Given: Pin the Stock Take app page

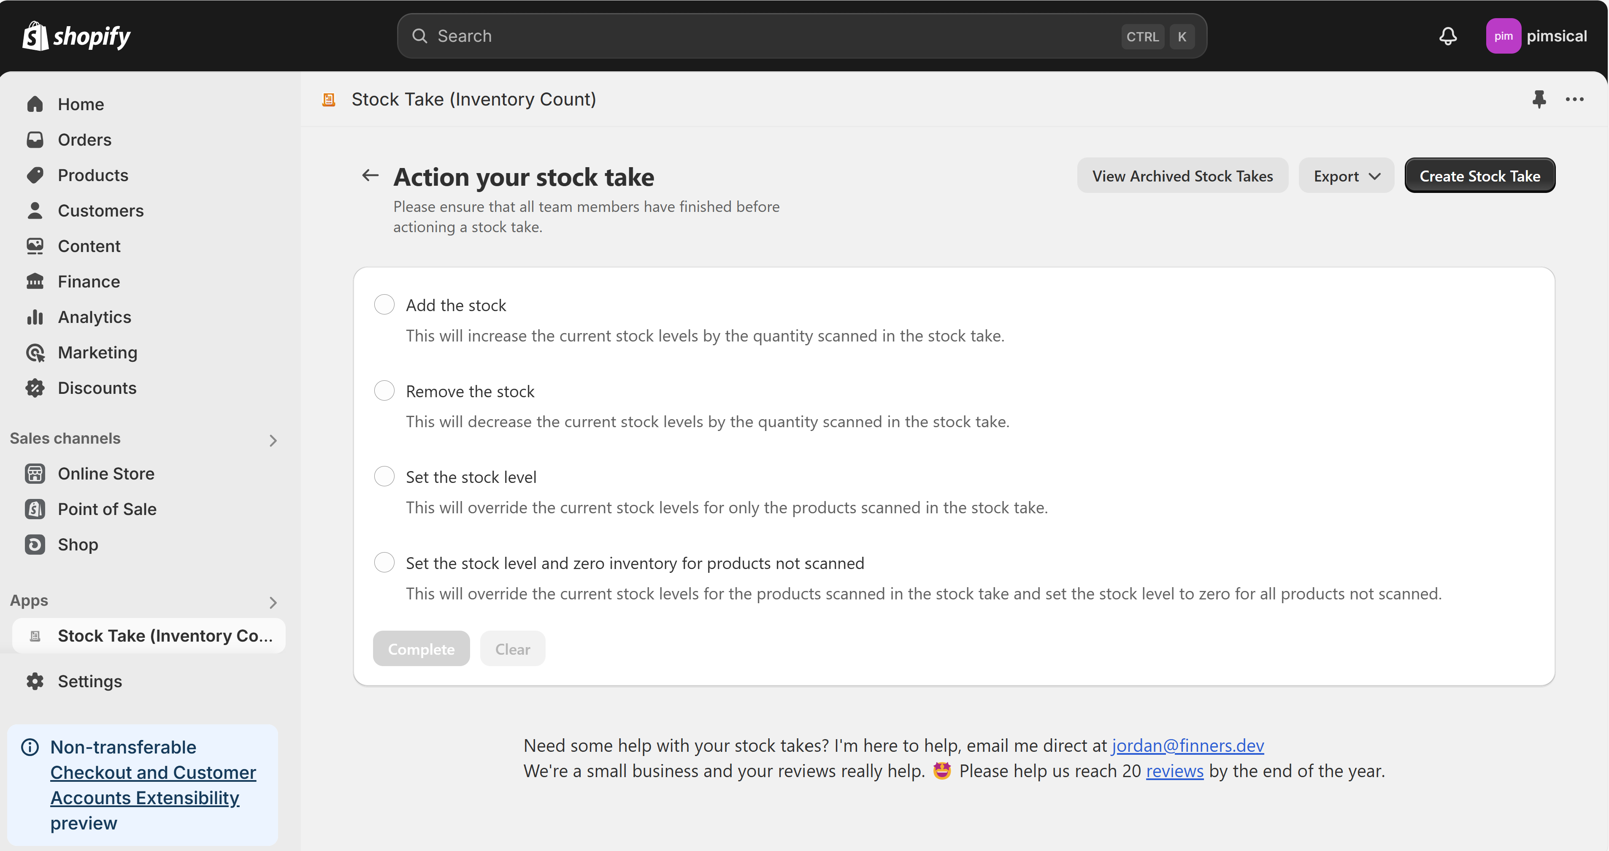Looking at the screenshot, I should coord(1539,99).
